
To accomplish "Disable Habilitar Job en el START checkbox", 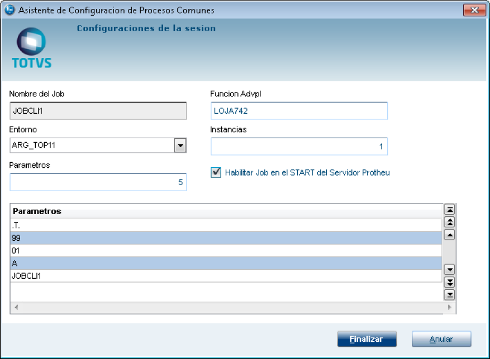I will click(x=216, y=172).
